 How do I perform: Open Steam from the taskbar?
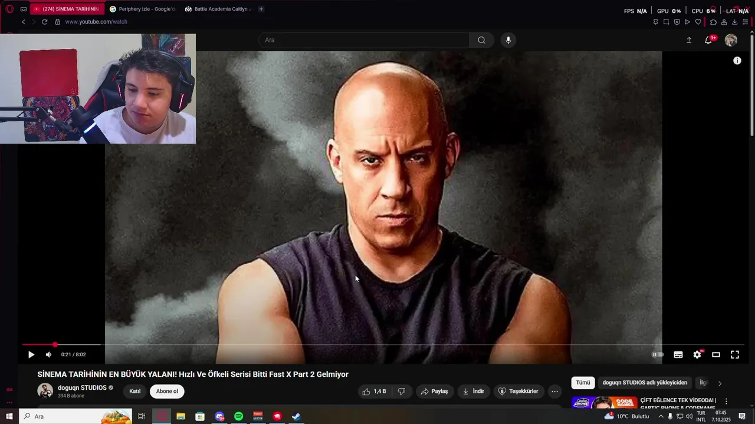(296, 416)
